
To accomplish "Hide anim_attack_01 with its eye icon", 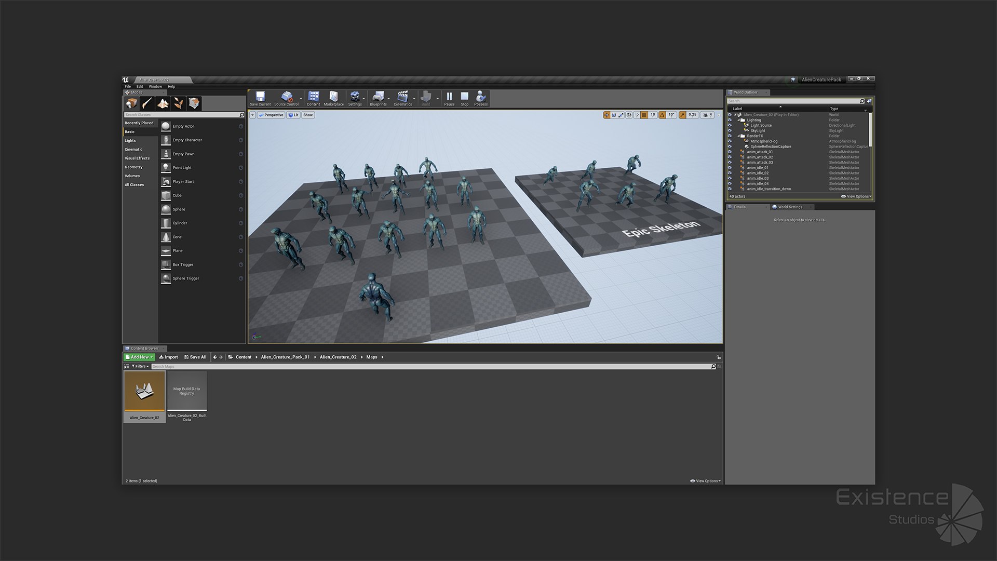I will point(730,152).
